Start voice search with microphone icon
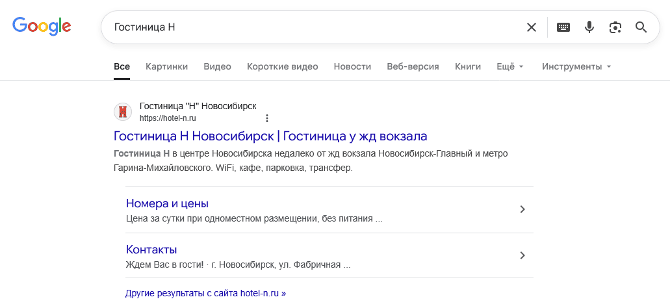Image resolution: width=670 pixels, height=308 pixels. pyautogui.click(x=589, y=27)
